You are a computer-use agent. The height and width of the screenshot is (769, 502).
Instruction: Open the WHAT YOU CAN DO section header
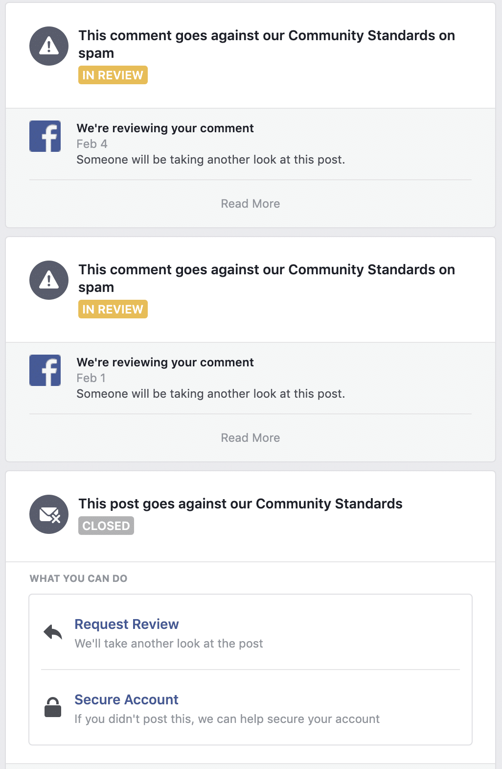click(78, 578)
